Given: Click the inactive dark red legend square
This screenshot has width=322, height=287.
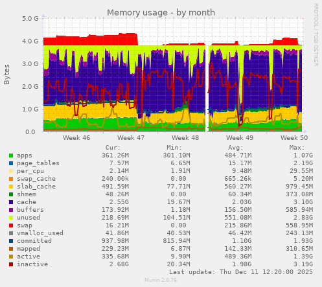Looking at the screenshot, I should (x=11, y=264).
